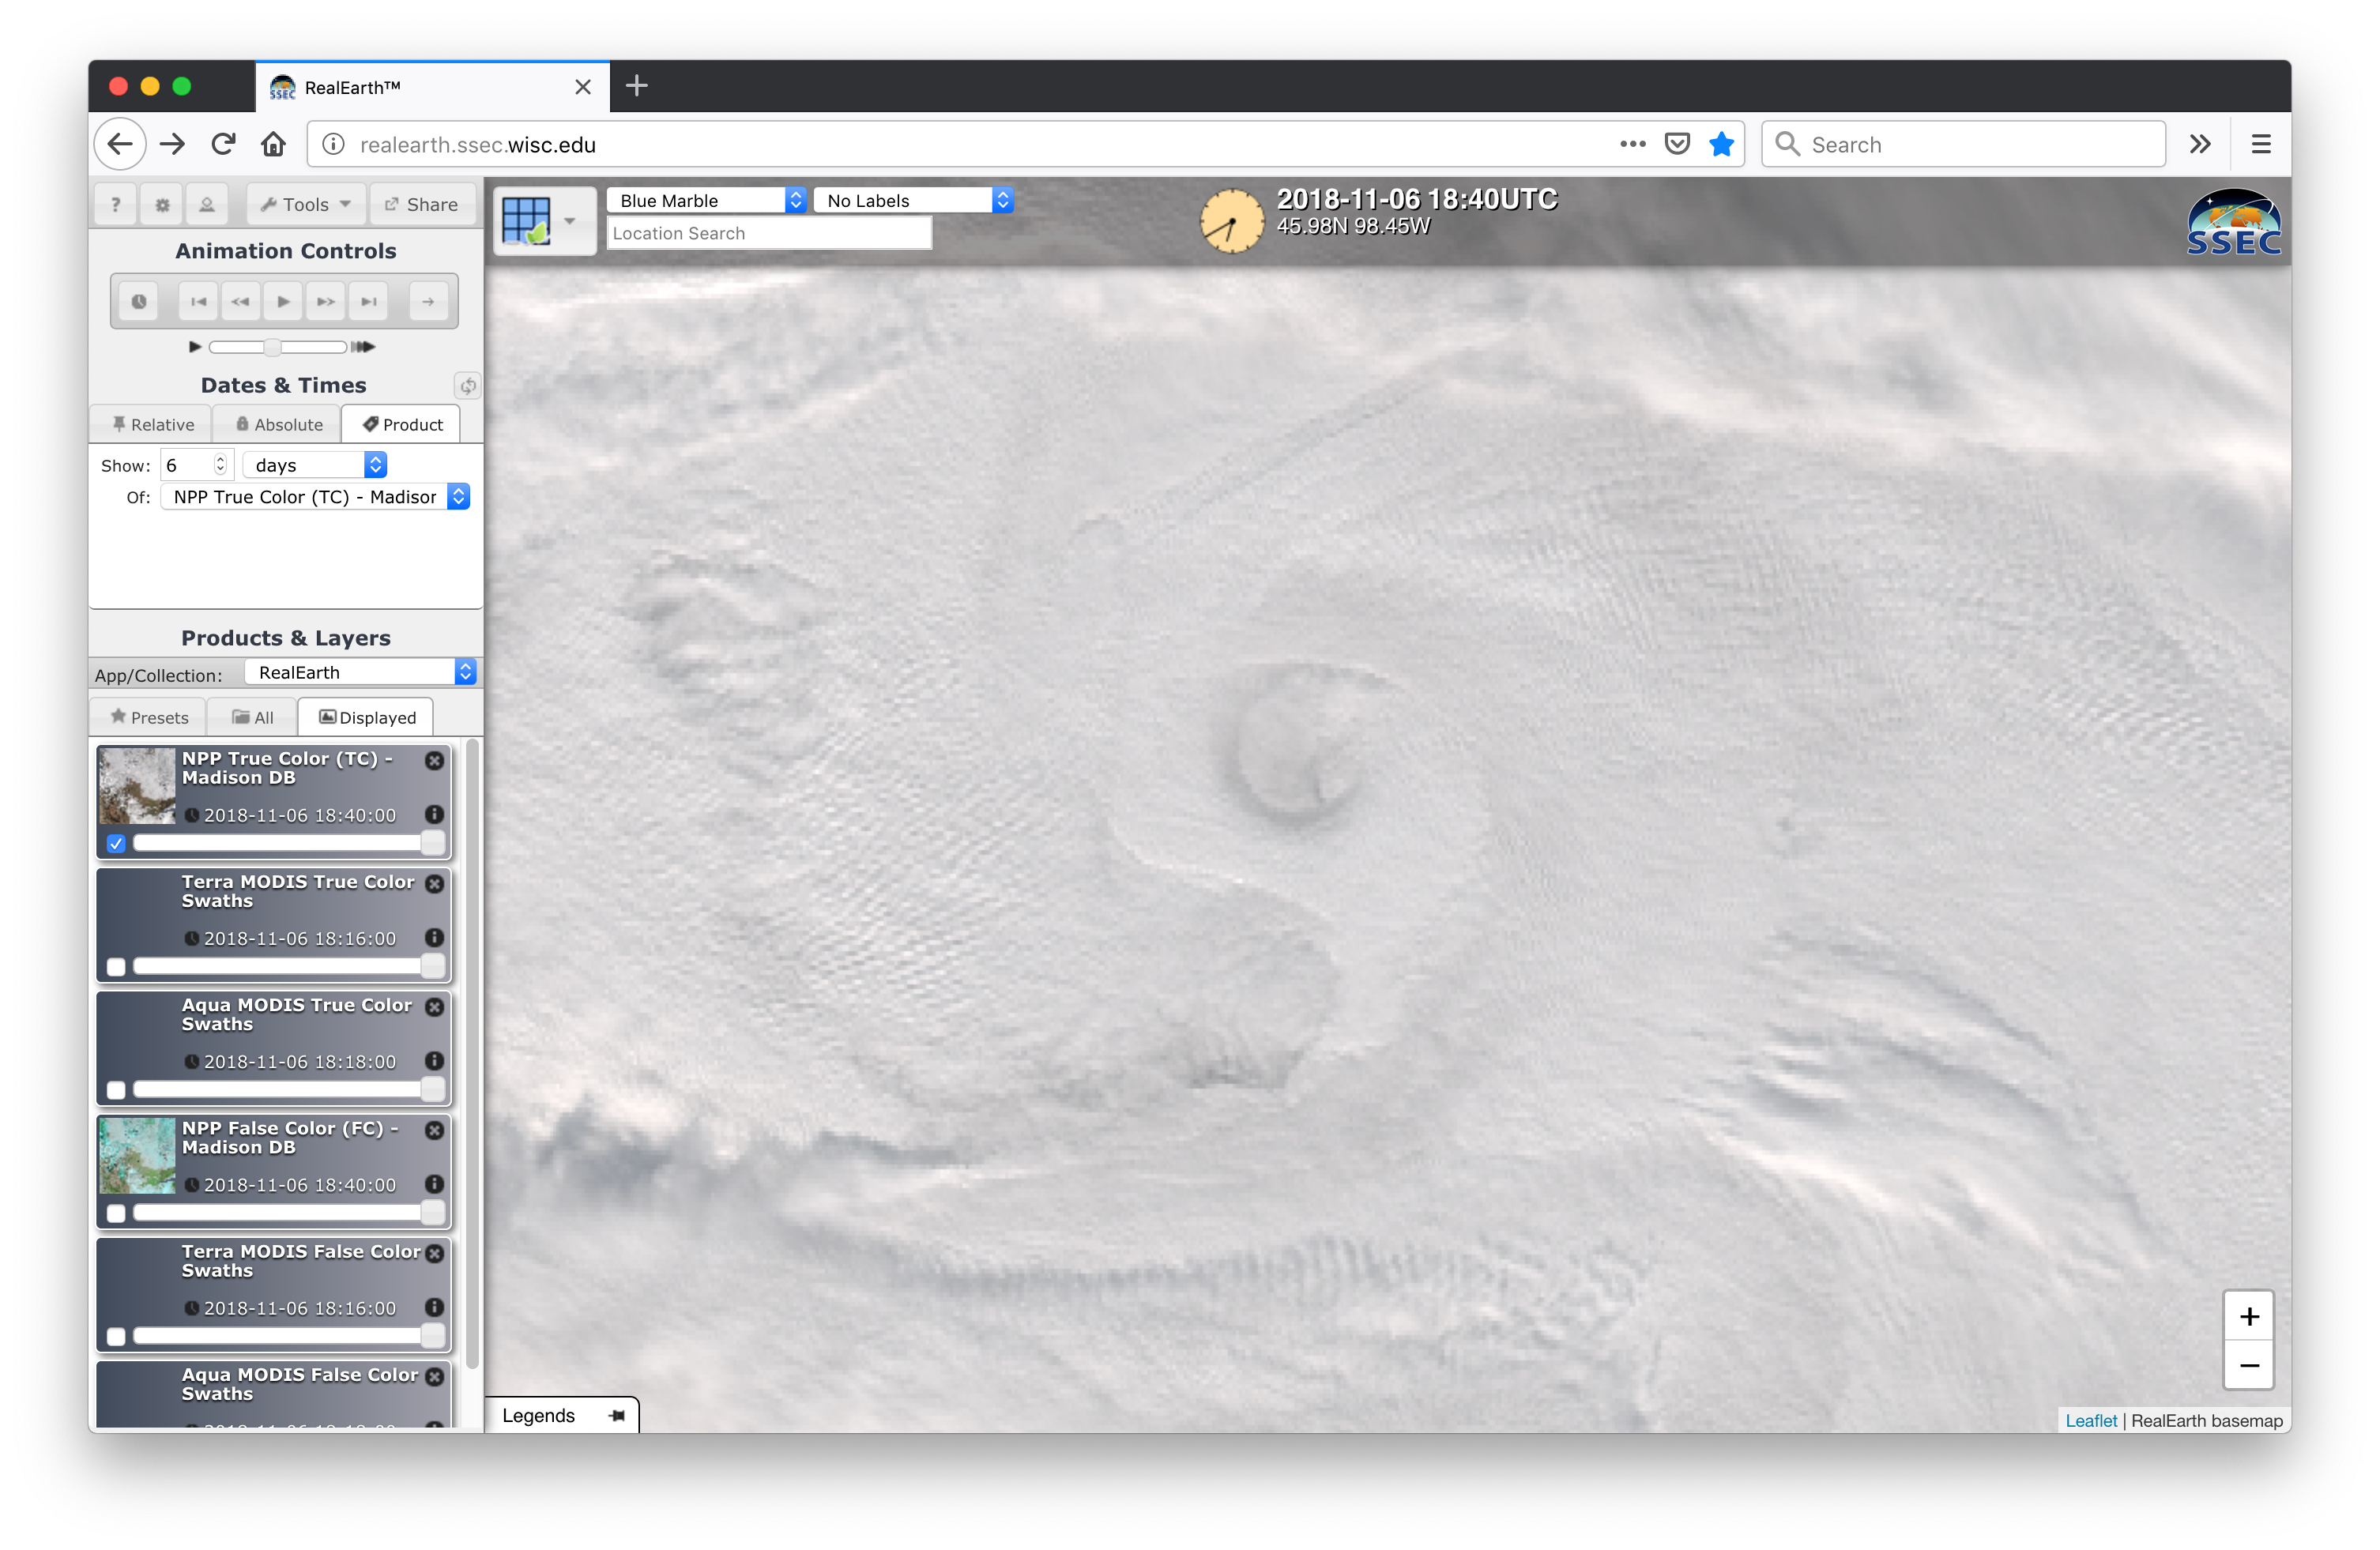
Task: Zoom out on the map
Action: click(2248, 1365)
